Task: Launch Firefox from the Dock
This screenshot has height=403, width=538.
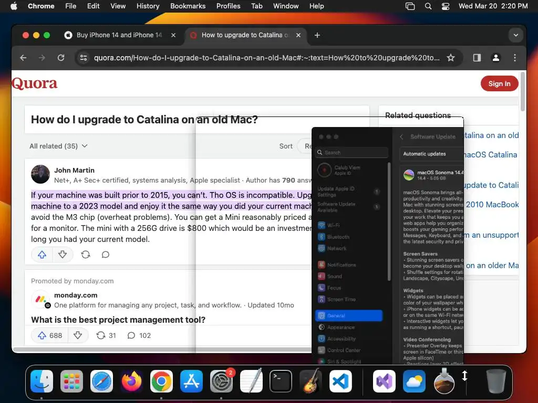Action: coord(131,381)
